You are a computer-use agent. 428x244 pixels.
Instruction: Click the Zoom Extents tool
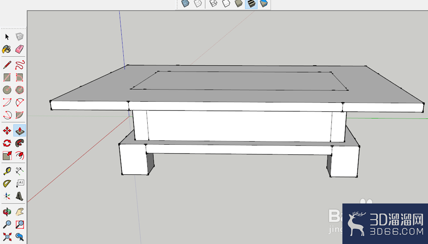click(x=7, y=237)
